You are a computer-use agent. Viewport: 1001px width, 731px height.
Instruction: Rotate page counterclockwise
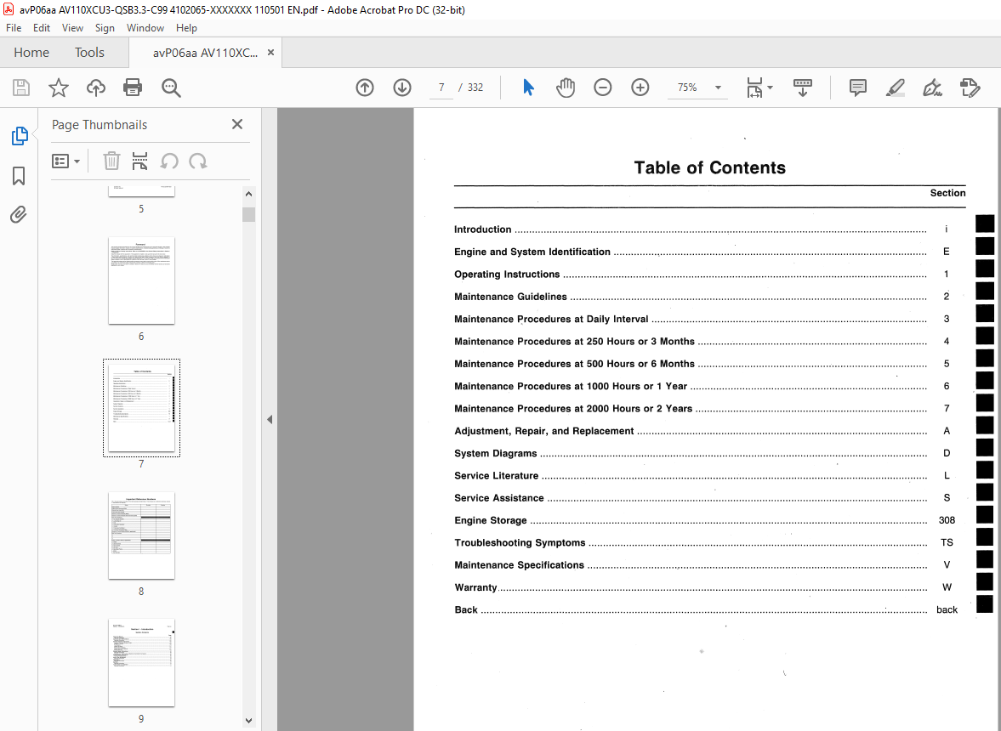pos(169,161)
